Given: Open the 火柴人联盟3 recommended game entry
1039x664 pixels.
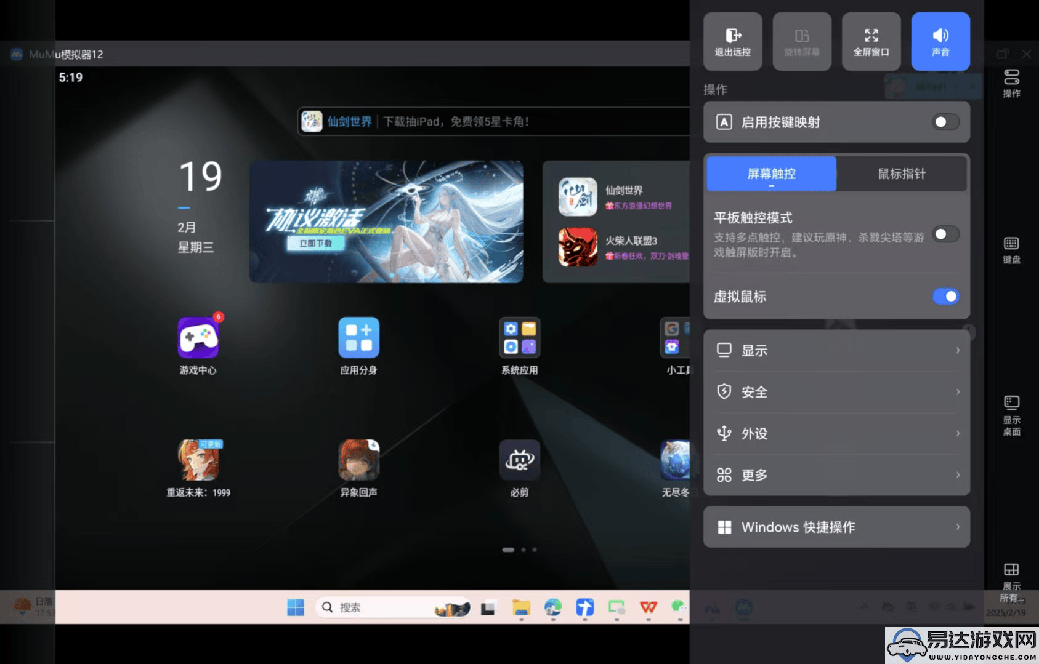Looking at the screenshot, I should [623, 247].
